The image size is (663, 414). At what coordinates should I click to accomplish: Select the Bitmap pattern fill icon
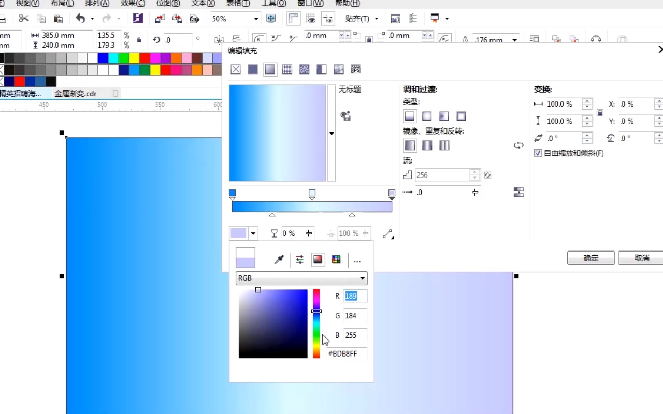[x=305, y=69]
